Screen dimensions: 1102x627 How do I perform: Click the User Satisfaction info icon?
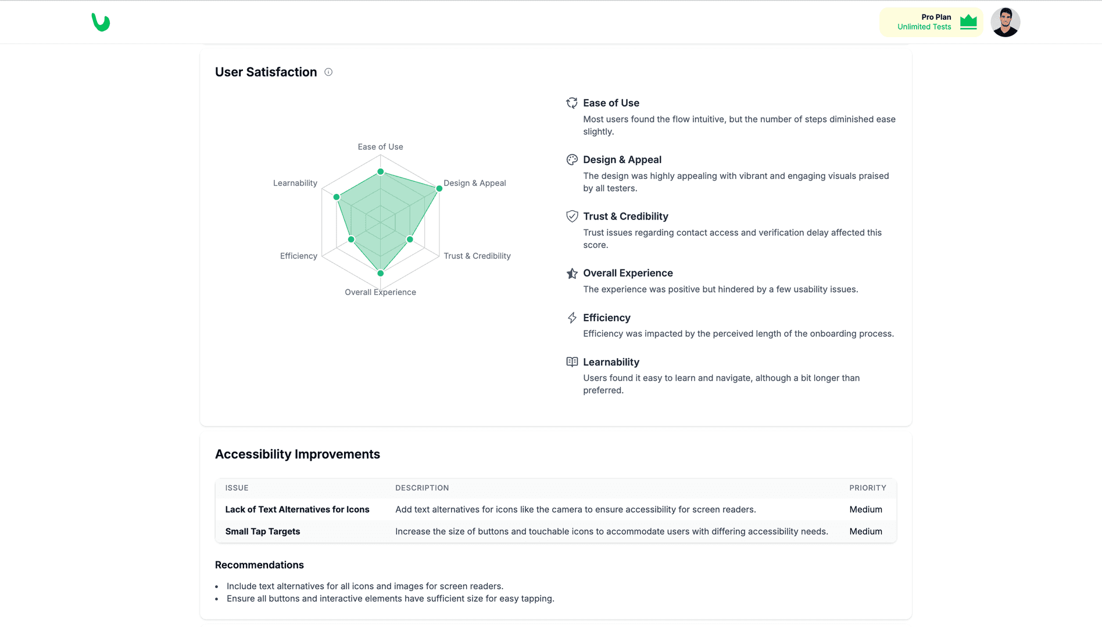[x=328, y=72]
